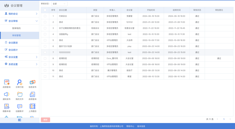235x129 pixels.
Task: Expand 我的会议 using its chevron
Action: [x=37, y=14]
